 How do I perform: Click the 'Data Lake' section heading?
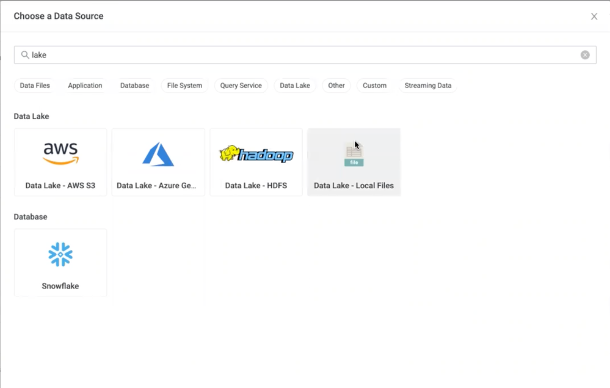coord(32,116)
